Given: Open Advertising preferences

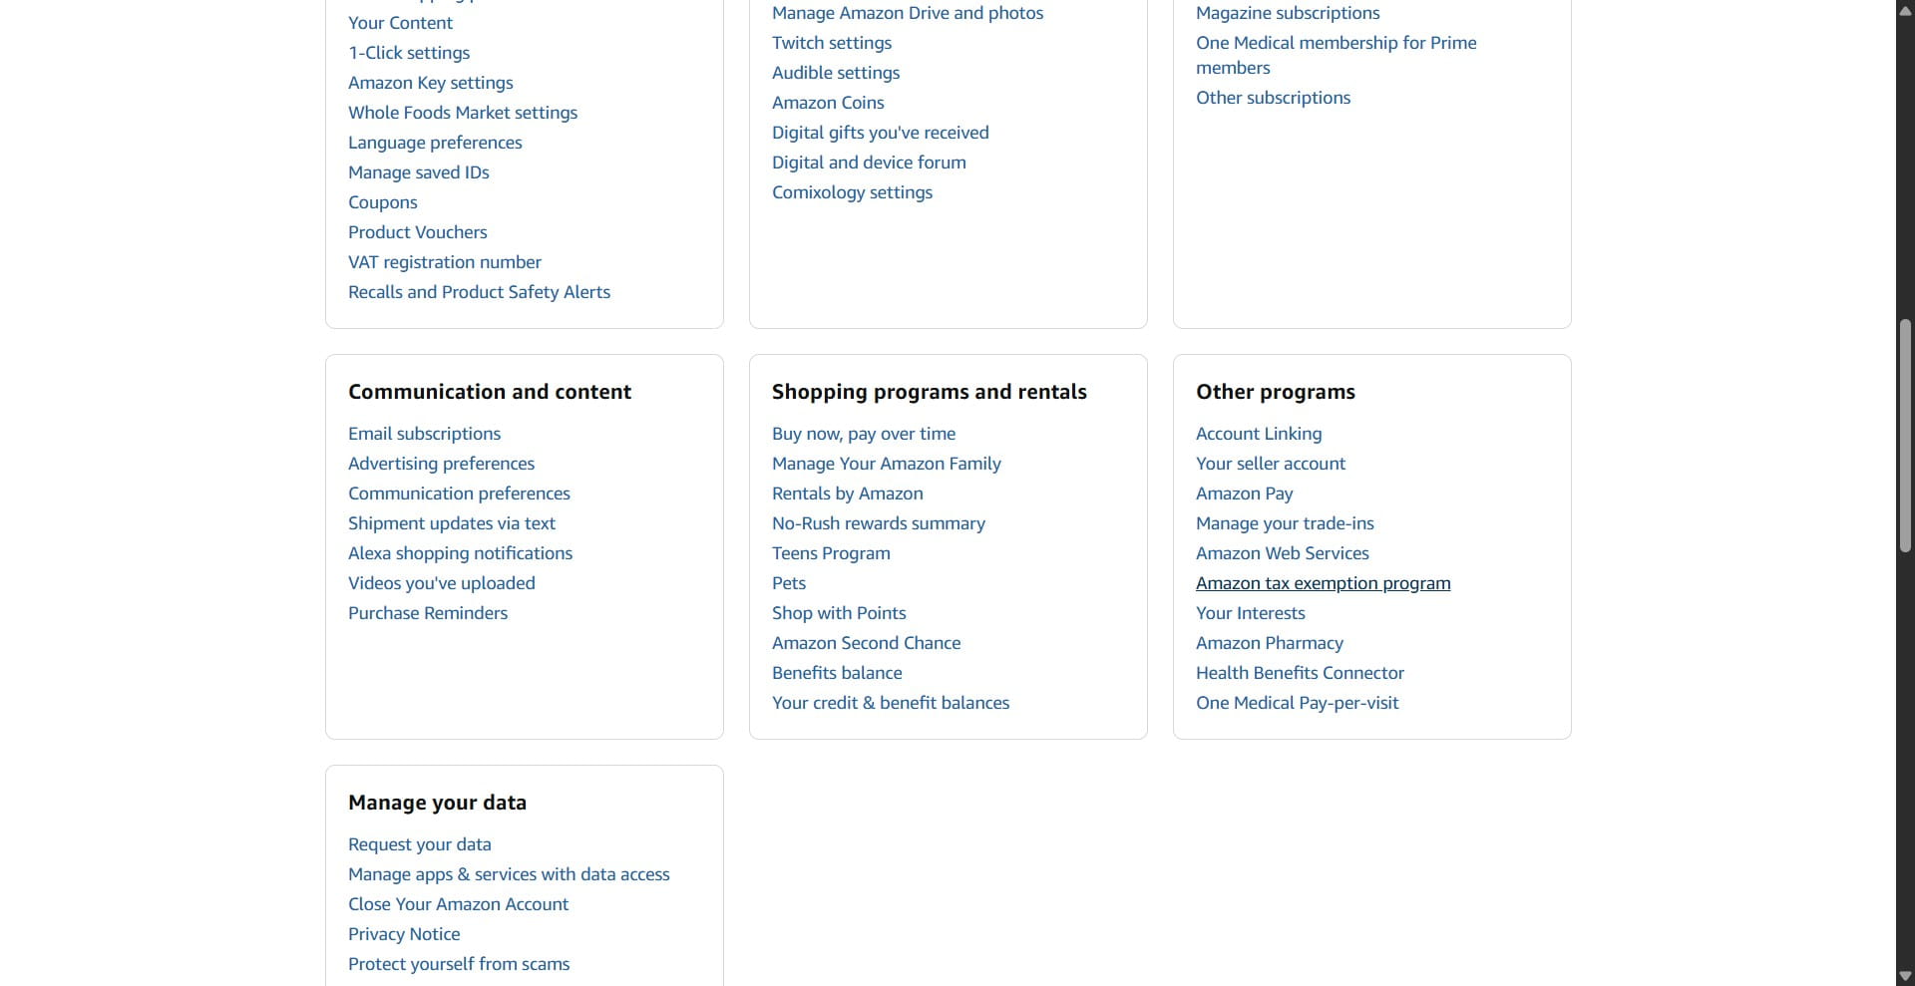Looking at the screenshot, I should [441, 464].
